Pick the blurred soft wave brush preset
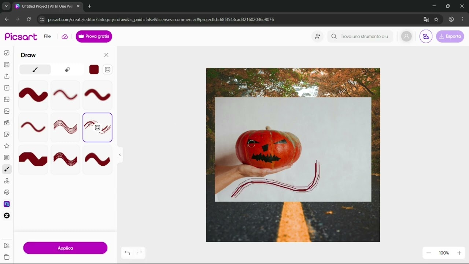 [x=65, y=95]
